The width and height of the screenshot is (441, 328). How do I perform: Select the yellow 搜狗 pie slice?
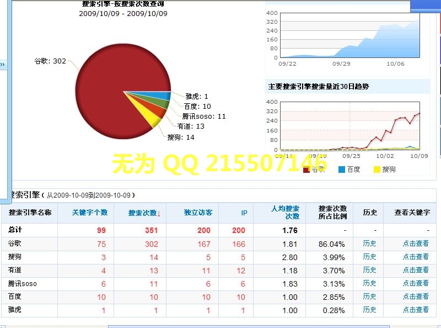click(150, 117)
